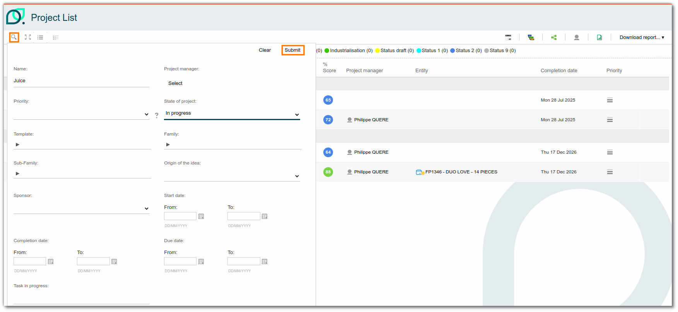678x312 pixels.
Task: Click the green hierarchy tree icon
Action: point(554,37)
